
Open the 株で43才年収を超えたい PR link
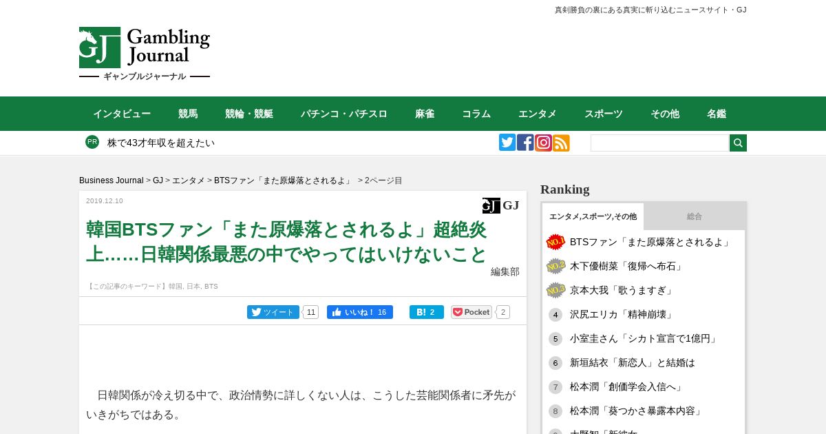pos(161,143)
